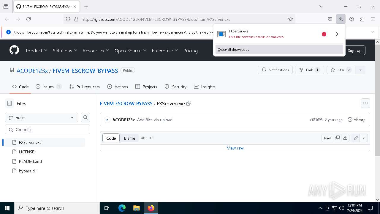Open Firefox downloads panel button
380x214 pixels.
click(x=341, y=19)
